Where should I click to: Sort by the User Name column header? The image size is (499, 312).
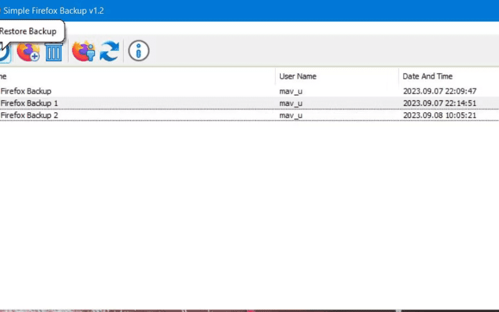pyautogui.click(x=337, y=76)
